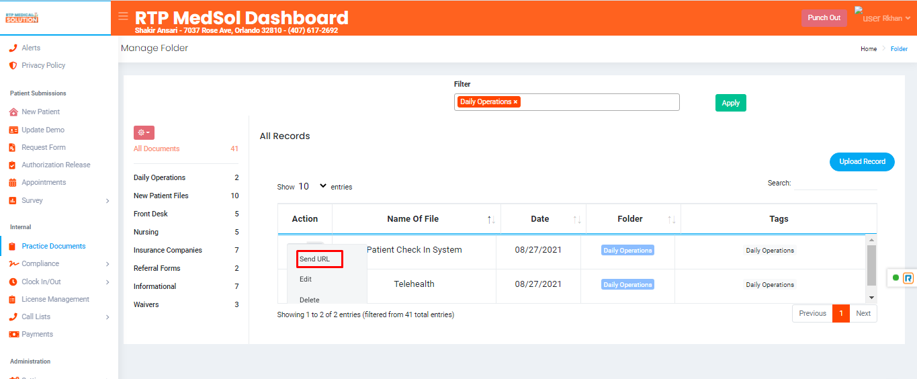917x379 pixels.
Task: Click the table vertical scrollbar thumb
Action: [x=871, y=265]
